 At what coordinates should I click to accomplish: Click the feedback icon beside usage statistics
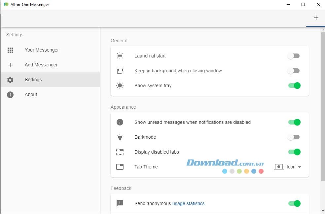tap(120, 203)
